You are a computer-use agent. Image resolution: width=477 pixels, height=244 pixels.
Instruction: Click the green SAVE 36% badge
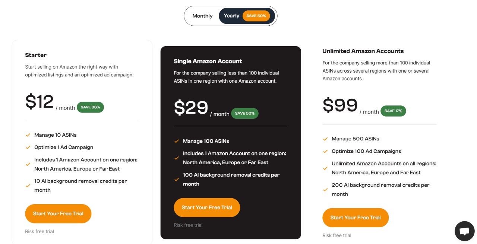click(x=90, y=107)
